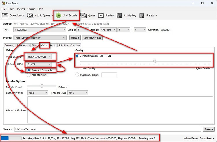Expand the Presets toolbar dropdown arrow
217x142 pixels.
[x=157, y=15]
